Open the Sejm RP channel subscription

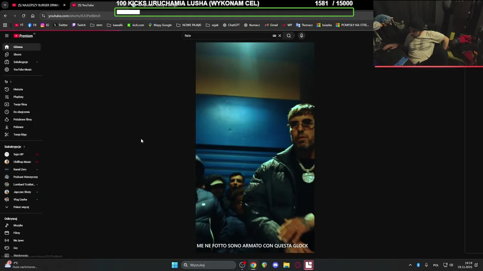click(21, 154)
